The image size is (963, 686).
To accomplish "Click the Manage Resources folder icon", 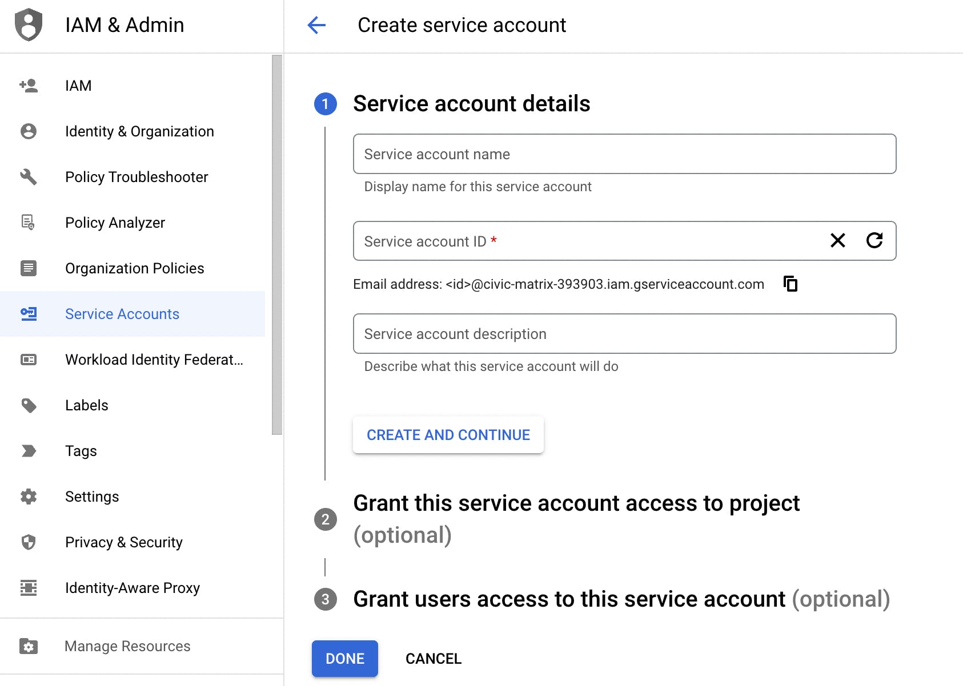I will click(29, 646).
